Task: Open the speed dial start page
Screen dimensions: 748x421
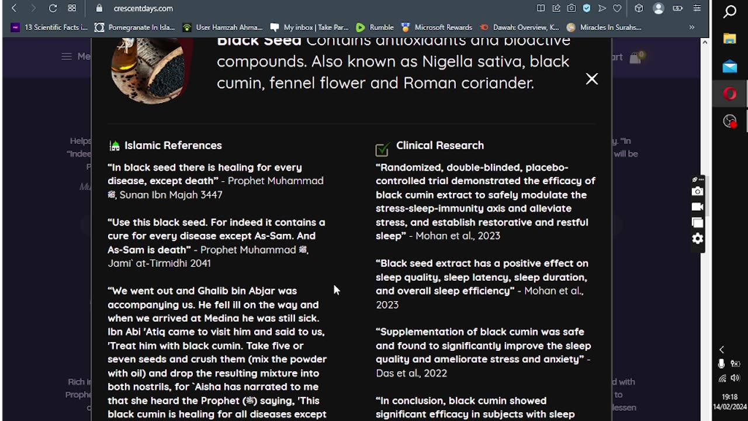Action: pyautogui.click(x=72, y=8)
